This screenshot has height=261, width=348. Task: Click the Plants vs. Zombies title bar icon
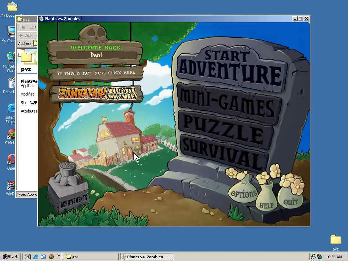[41, 19]
